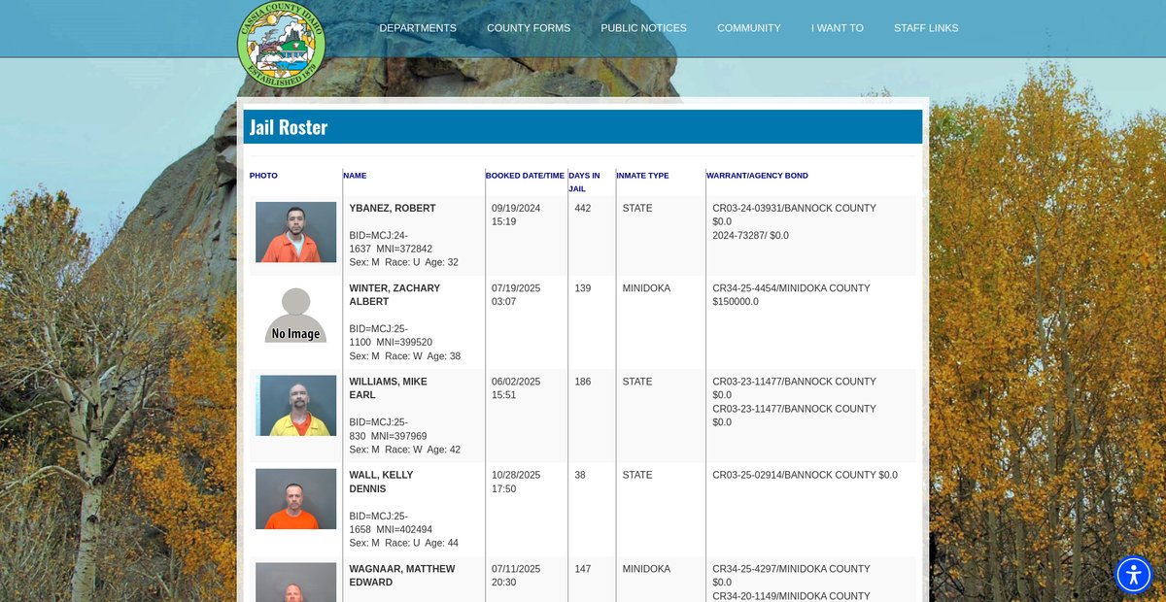This screenshot has width=1166, height=602.
Task: Open the I Want To menu
Action: (x=838, y=28)
